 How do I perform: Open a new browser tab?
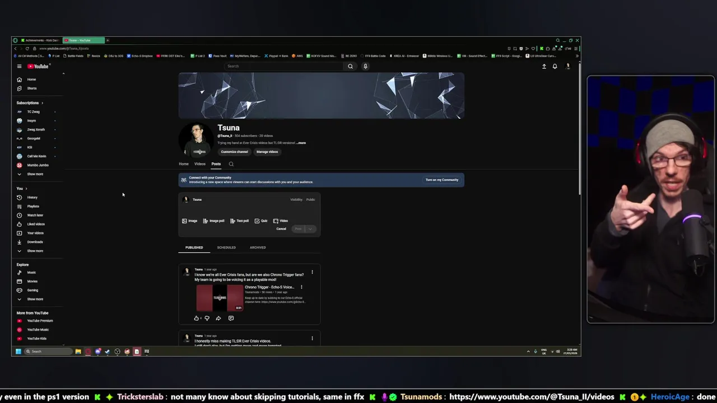(x=108, y=40)
